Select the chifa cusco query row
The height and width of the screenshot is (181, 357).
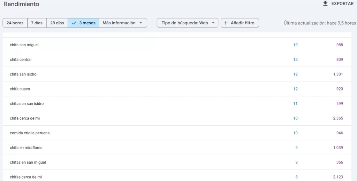[20, 89]
